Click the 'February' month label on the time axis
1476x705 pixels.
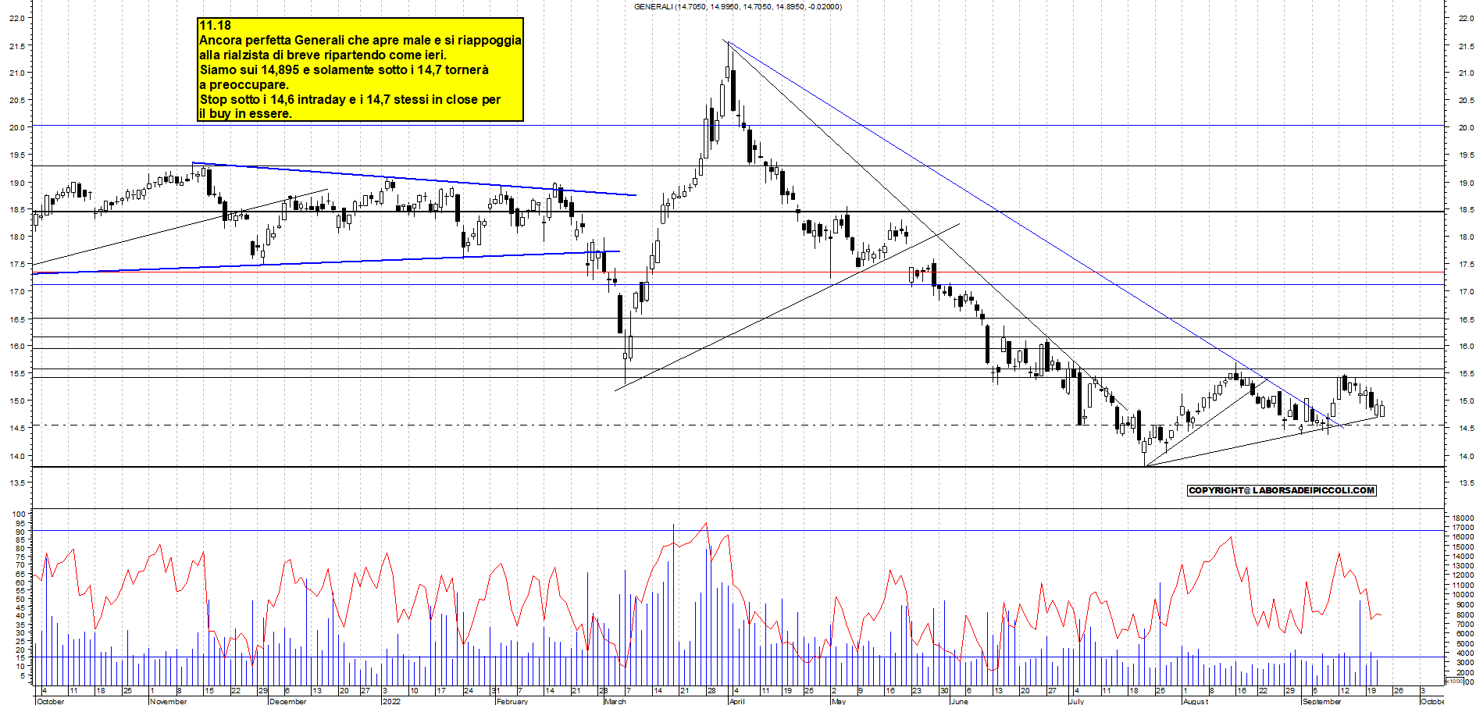(x=512, y=701)
